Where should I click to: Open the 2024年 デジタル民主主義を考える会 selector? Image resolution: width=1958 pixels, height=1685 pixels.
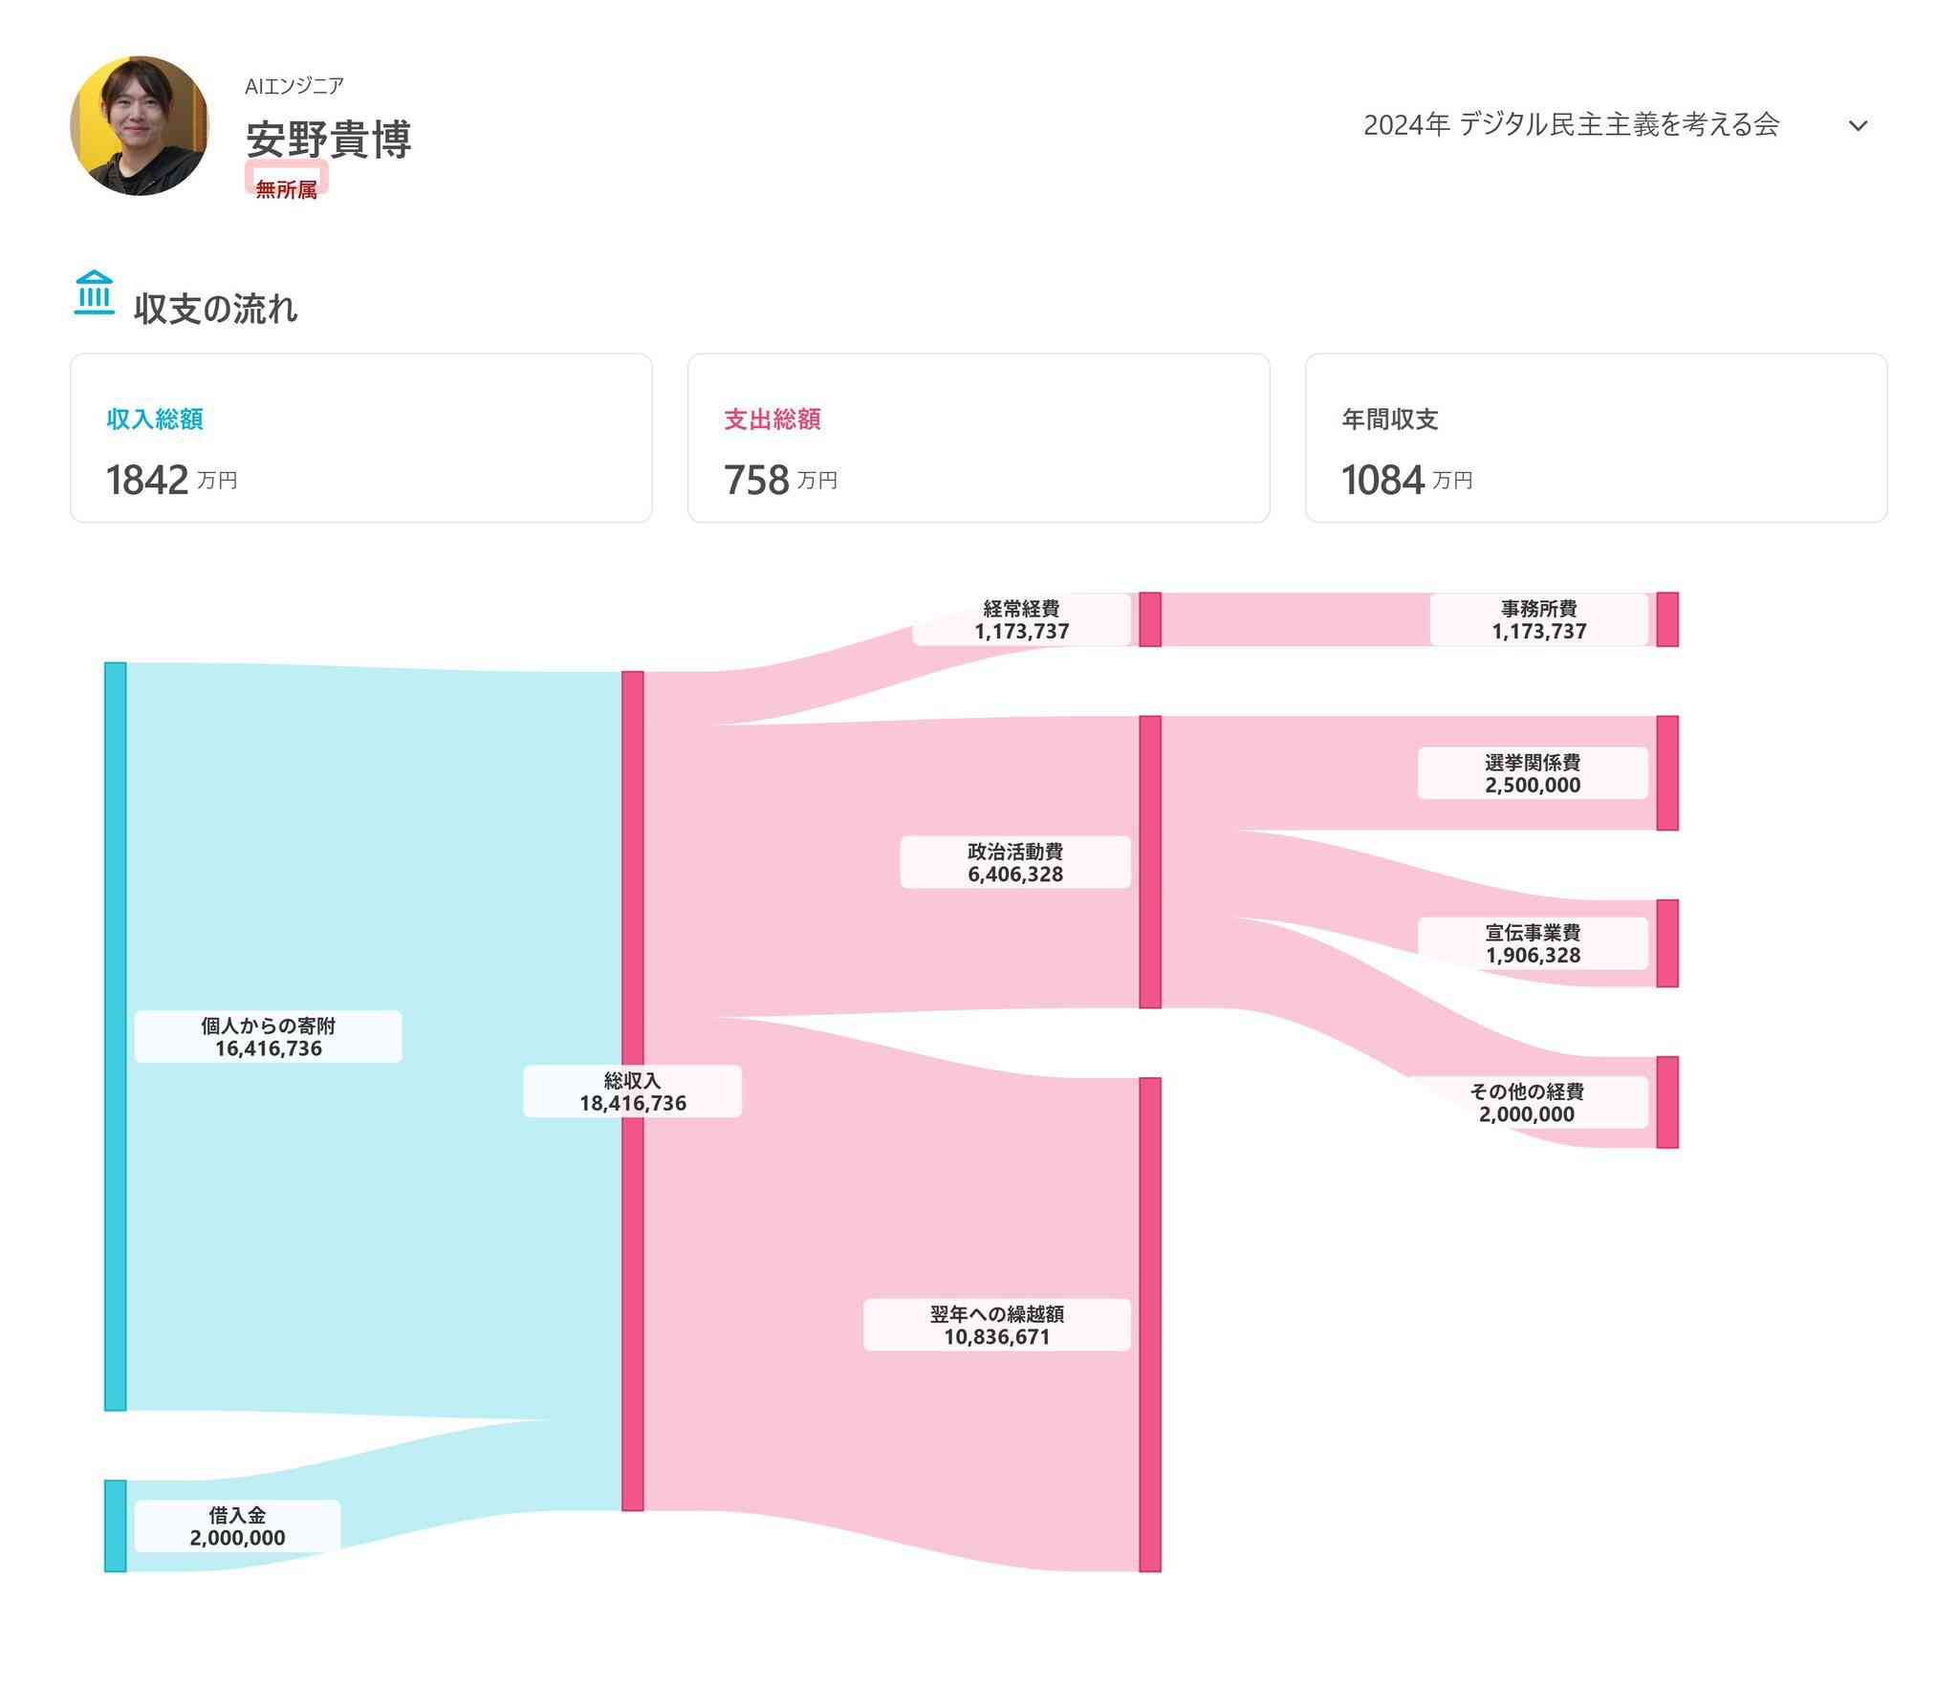pos(1617,125)
